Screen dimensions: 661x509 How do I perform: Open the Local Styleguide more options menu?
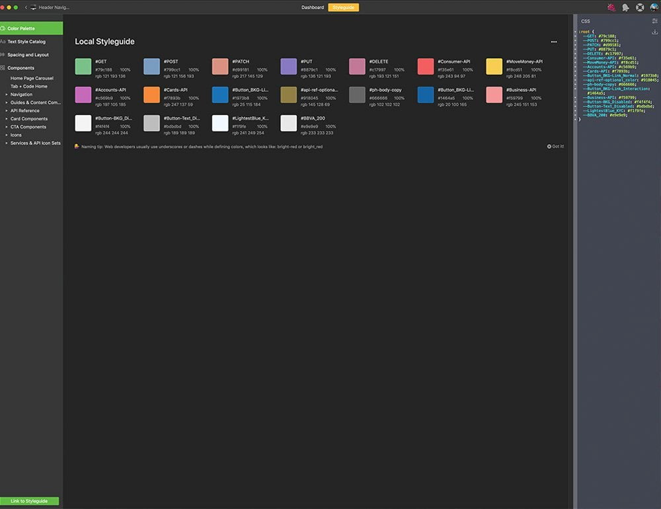click(554, 42)
